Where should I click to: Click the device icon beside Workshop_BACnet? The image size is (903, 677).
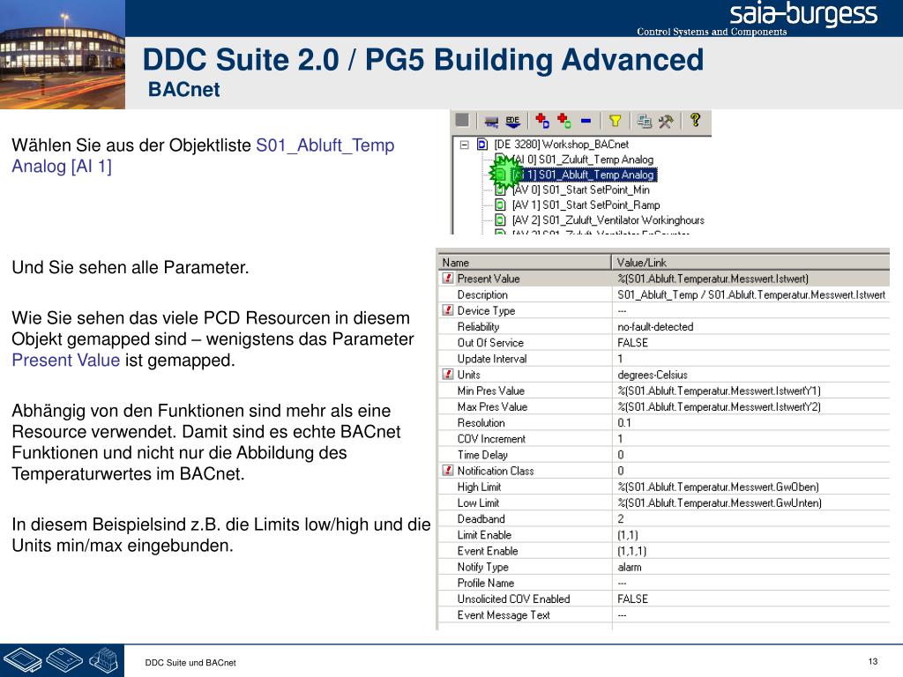click(x=482, y=145)
